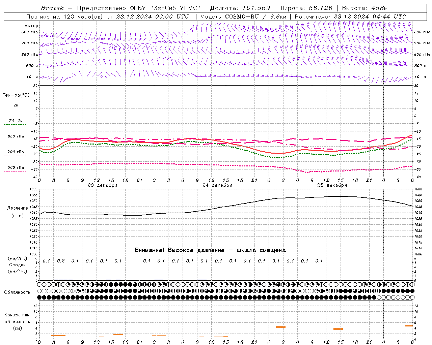432x345 pixels.
Task: Click the Облачность cloud cover label
Action: (17, 292)
